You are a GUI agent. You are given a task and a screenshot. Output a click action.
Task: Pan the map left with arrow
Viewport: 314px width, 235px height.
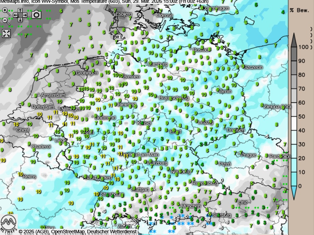[15, 15]
